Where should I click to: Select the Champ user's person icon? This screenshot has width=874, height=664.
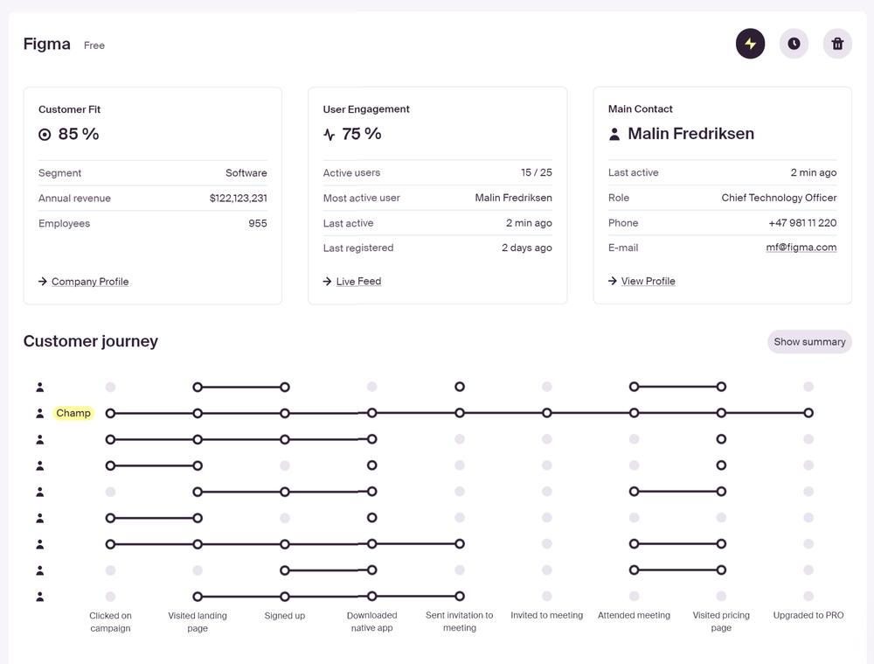(40, 413)
